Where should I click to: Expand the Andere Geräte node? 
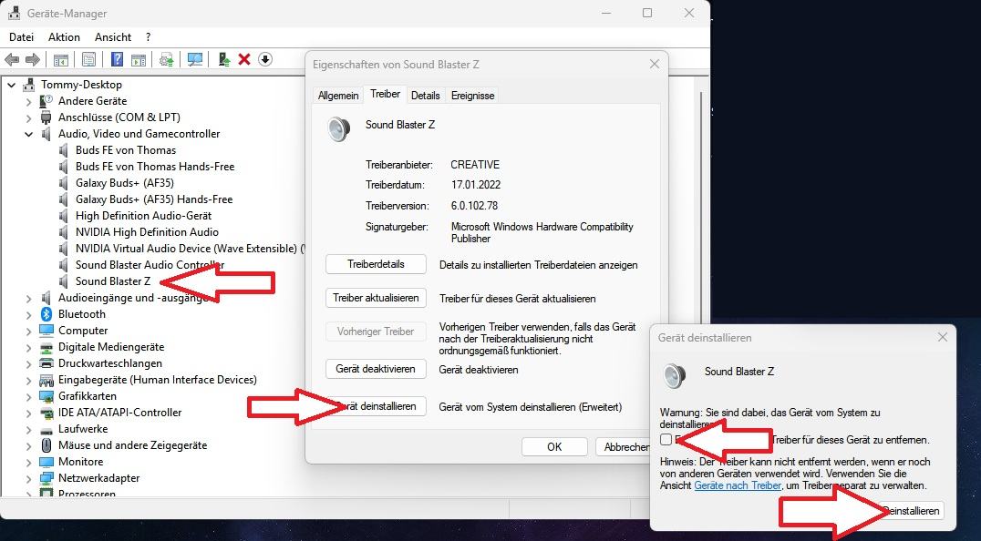pos(29,101)
